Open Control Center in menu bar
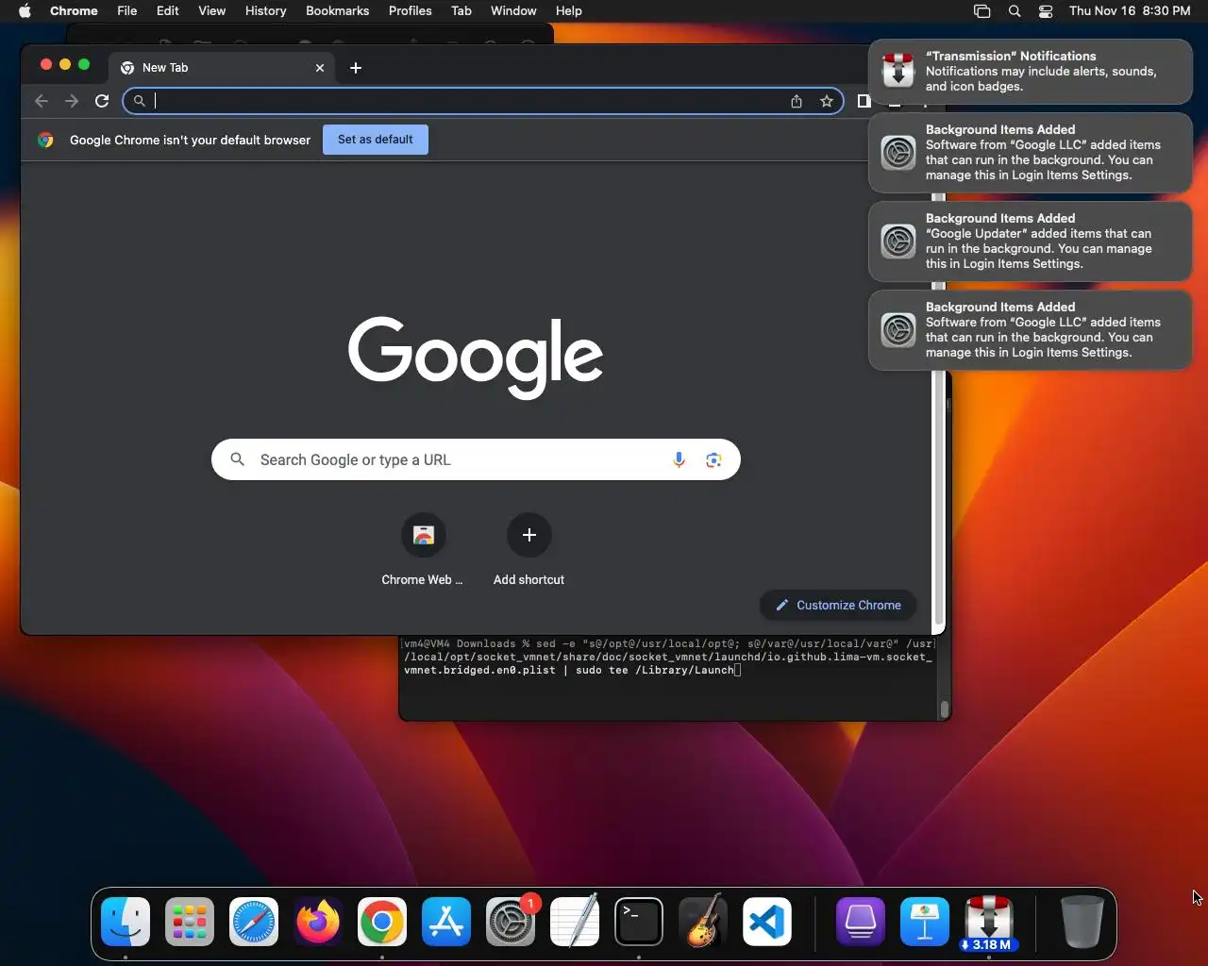Screen dimensions: 1208x966 pyautogui.click(x=1046, y=11)
